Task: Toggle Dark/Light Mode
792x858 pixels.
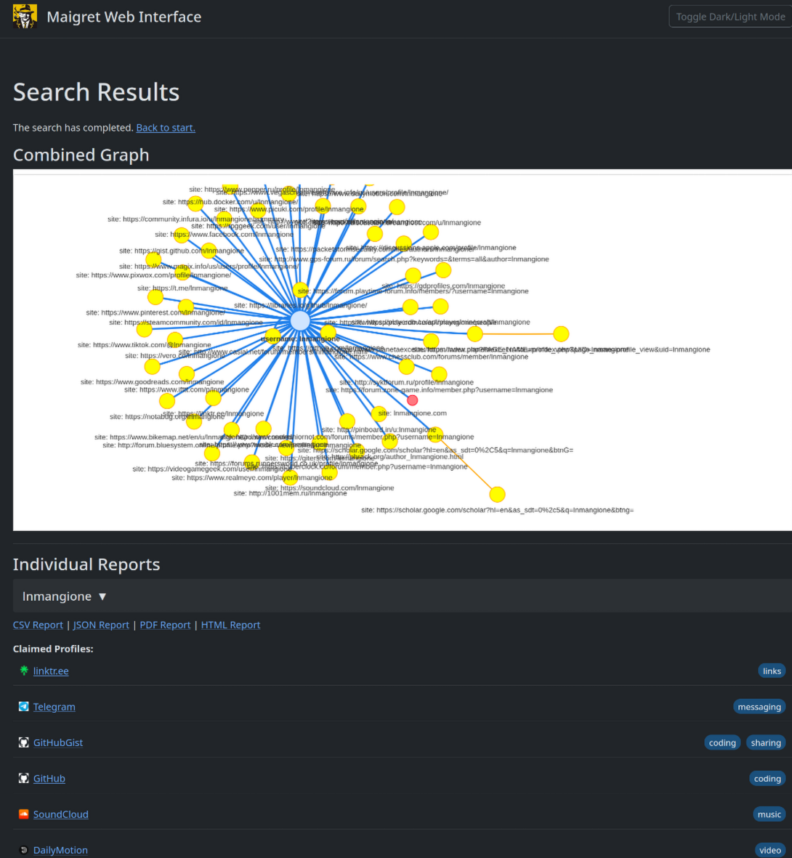Action: pos(730,16)
